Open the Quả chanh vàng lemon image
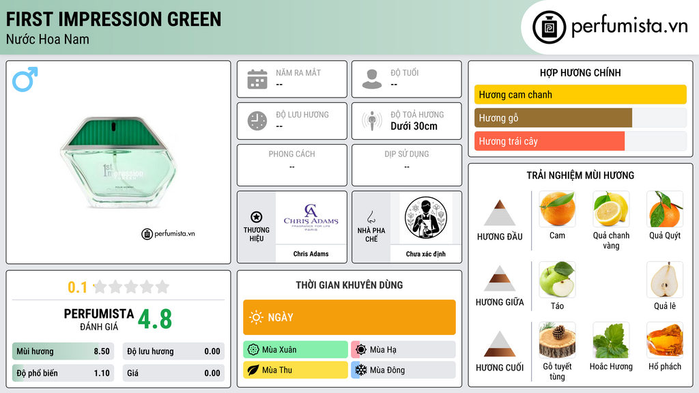 611,209
